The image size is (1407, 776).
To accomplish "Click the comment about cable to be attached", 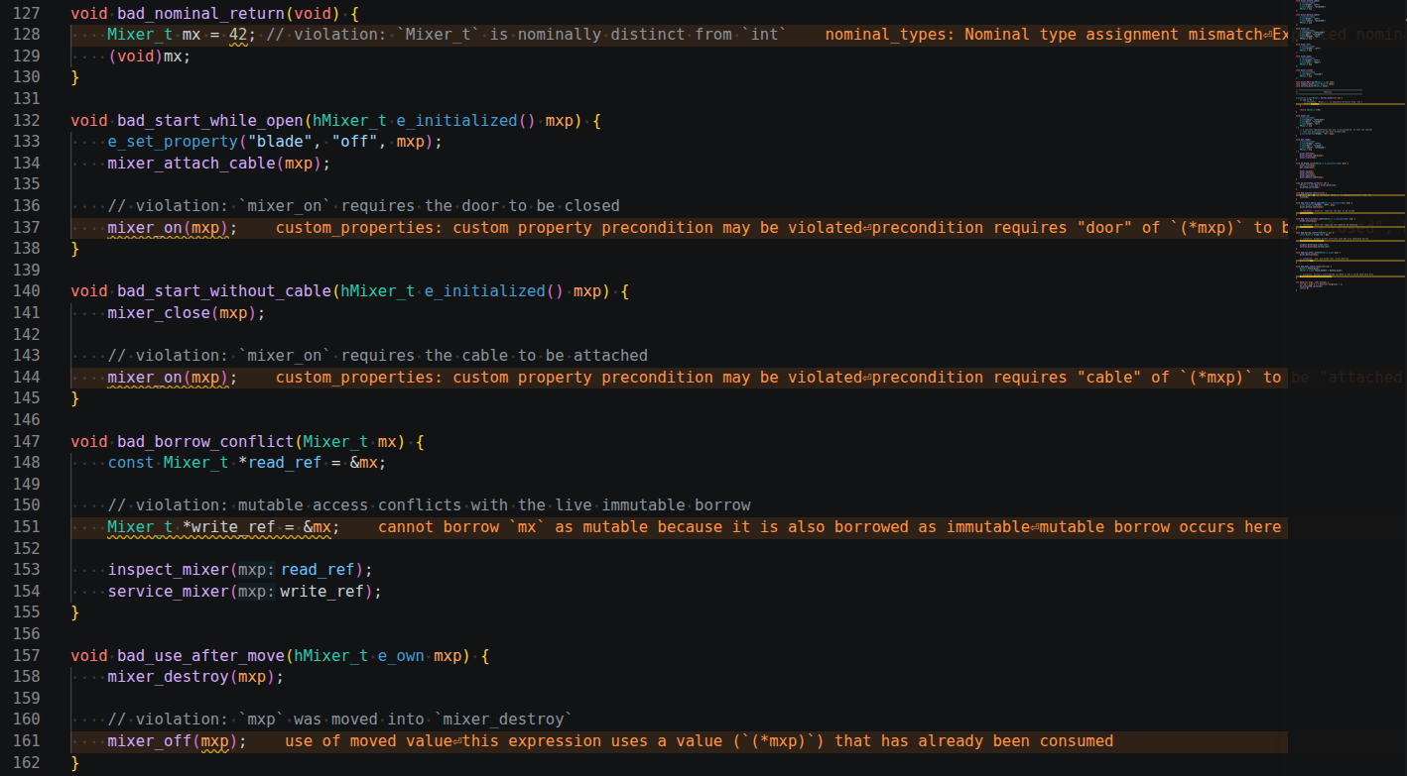I will tap(377, 356).
